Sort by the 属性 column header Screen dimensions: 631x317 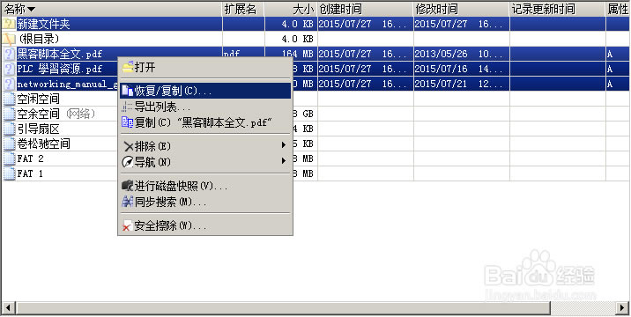[618, 9]
